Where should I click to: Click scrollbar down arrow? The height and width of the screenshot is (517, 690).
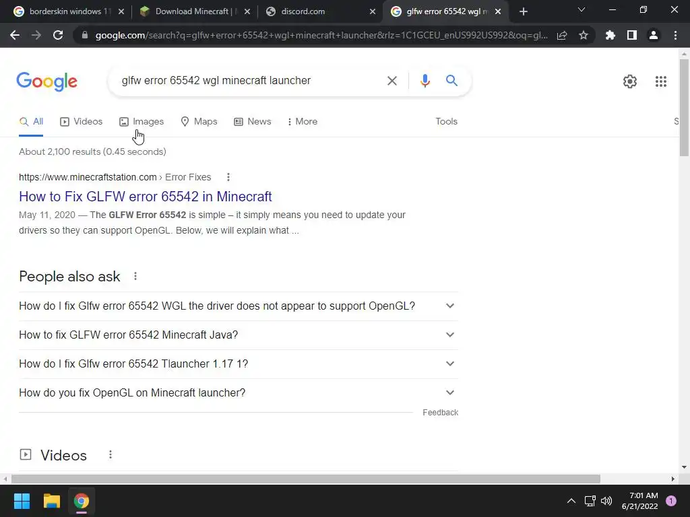click(x=684, y=467)
